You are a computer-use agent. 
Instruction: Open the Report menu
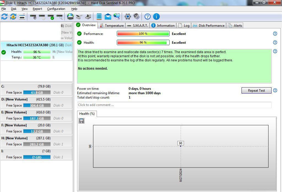tap(37, 9)
